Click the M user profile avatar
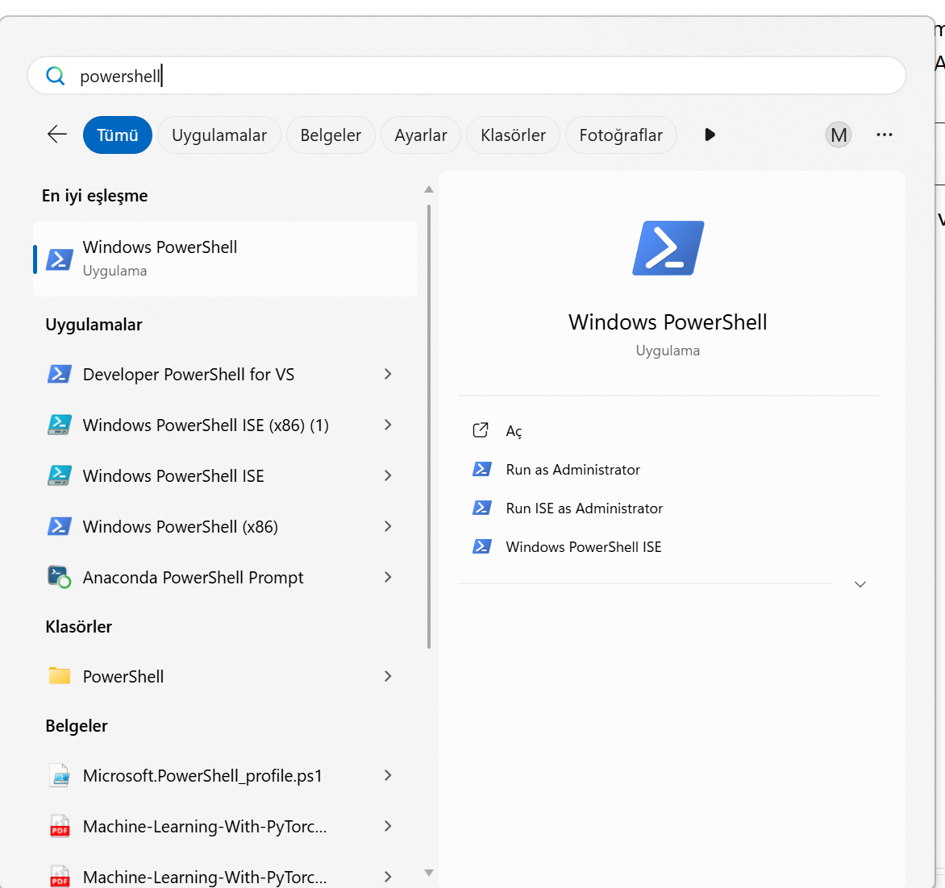945x888 pixels. point(839,135)
